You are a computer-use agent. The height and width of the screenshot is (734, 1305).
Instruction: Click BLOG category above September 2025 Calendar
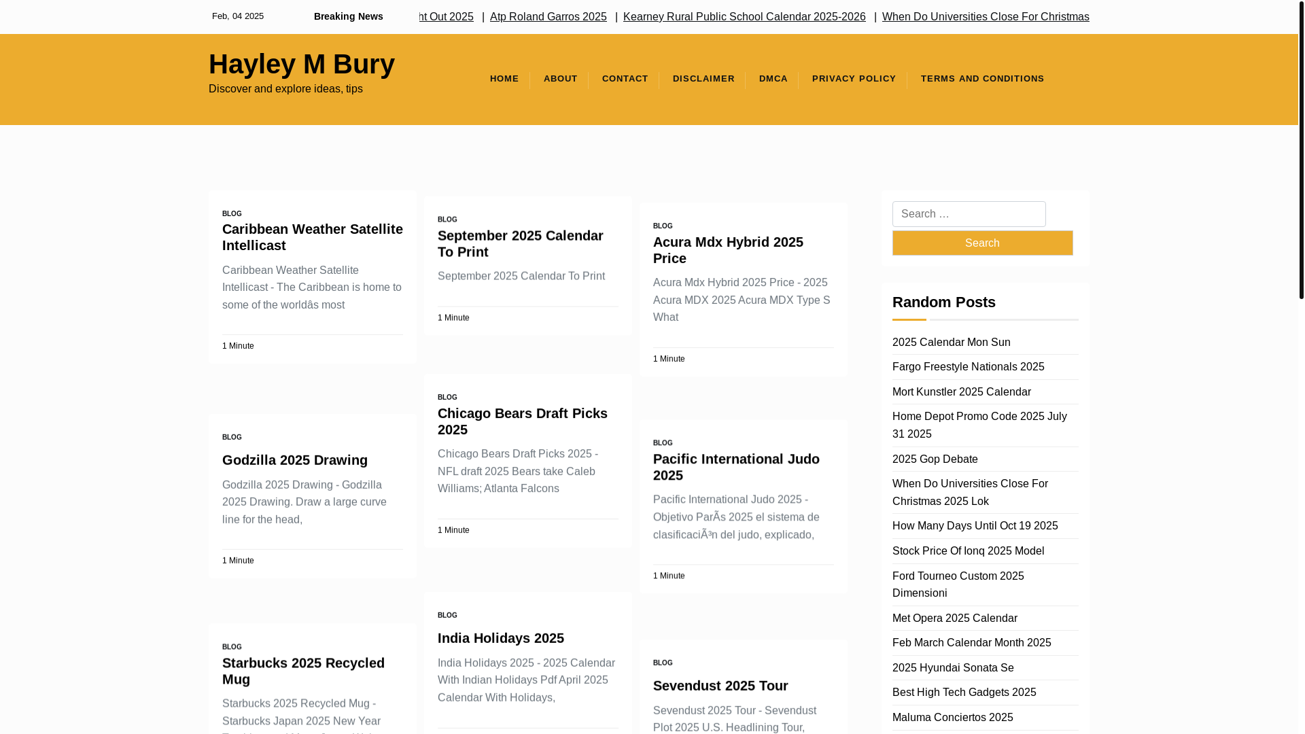[447, 220]
